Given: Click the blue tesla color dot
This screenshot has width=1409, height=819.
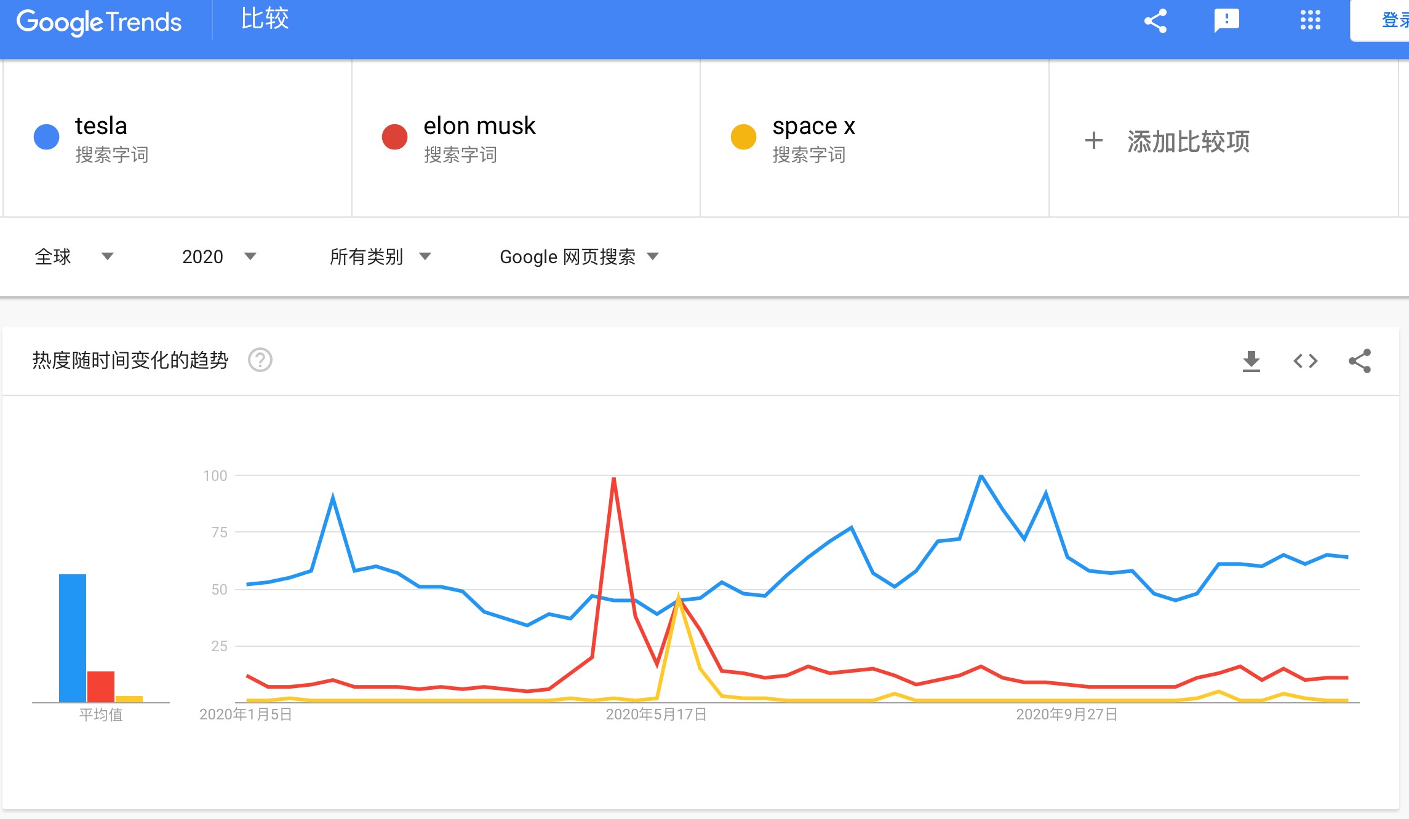Looking at the screenshot, I should [x=47, y=136].
